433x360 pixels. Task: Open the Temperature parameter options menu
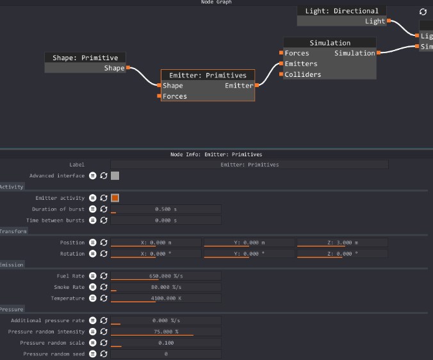pos(93,299)
